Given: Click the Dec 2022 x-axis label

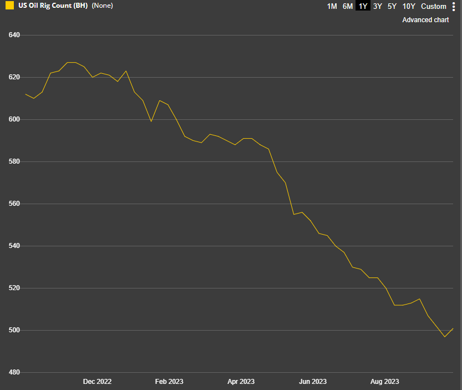Looking at the screenshot, I should [x=97, y=382].
